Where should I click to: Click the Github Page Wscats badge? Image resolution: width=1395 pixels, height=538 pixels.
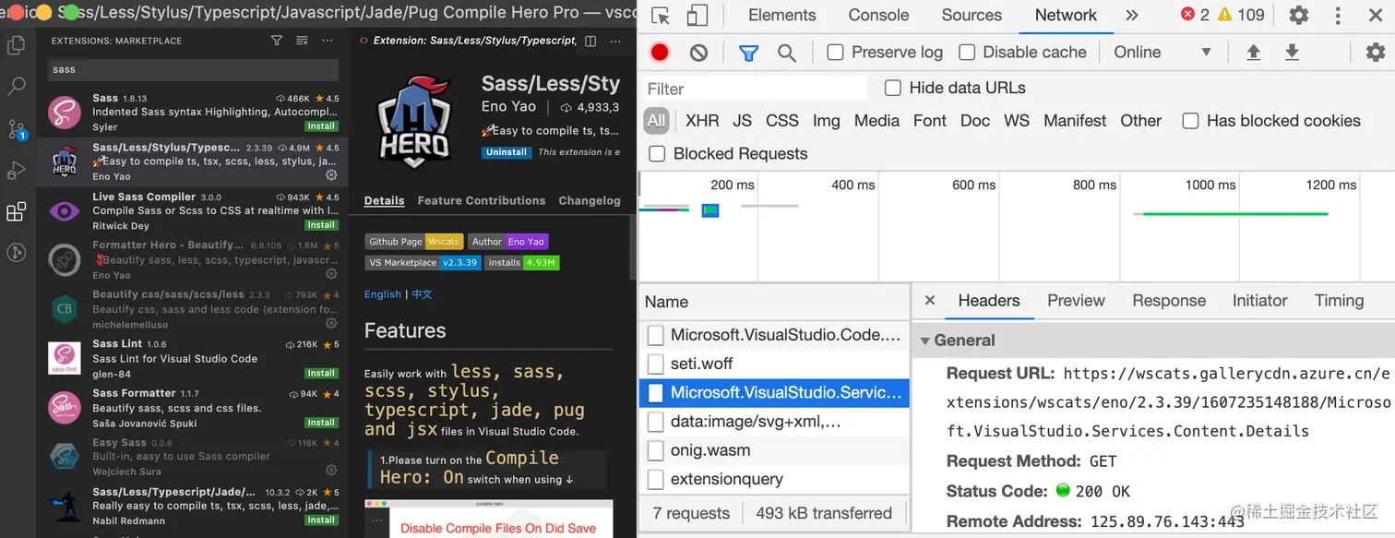(412, 242)
